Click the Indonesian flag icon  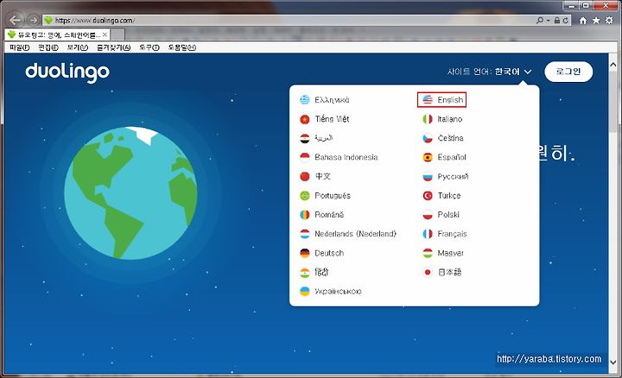pos(305,157)
